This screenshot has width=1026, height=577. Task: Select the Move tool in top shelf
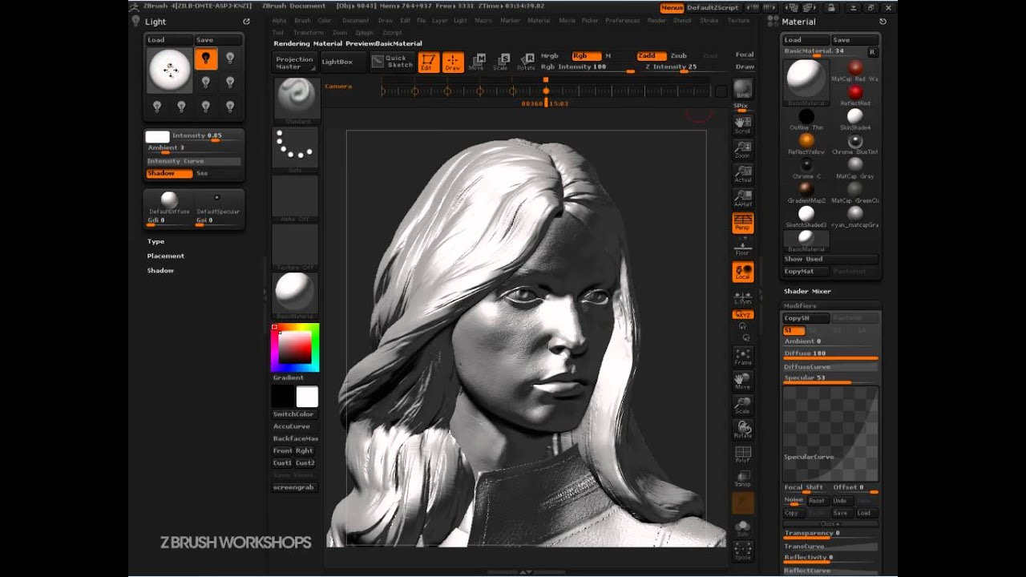[x=478, y=62]
